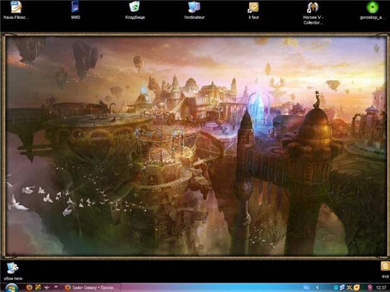Viewport: 390px width, 292px height.
Task: Click the yellow round tray icon
Action: (x=357, y=288)
